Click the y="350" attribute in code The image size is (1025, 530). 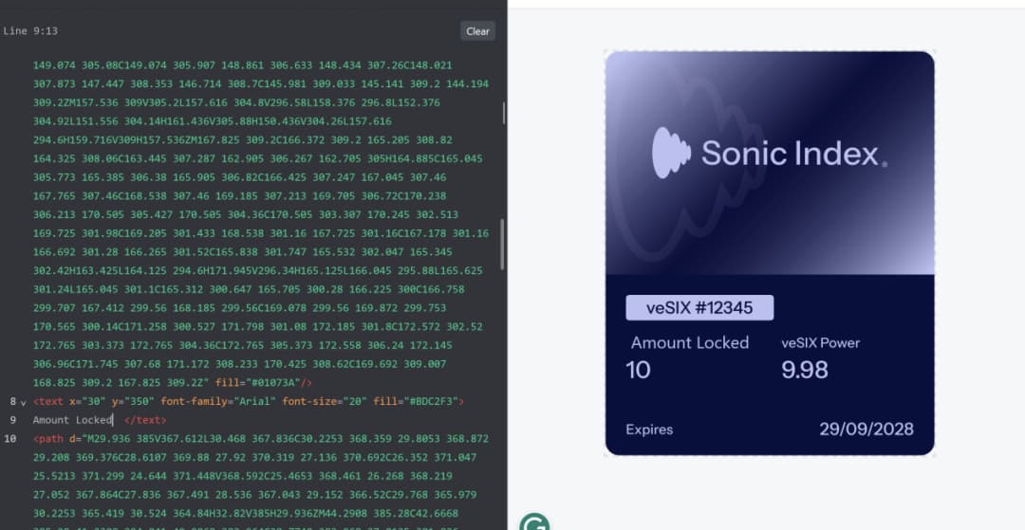pyautogui.click(x=134, y=401)
